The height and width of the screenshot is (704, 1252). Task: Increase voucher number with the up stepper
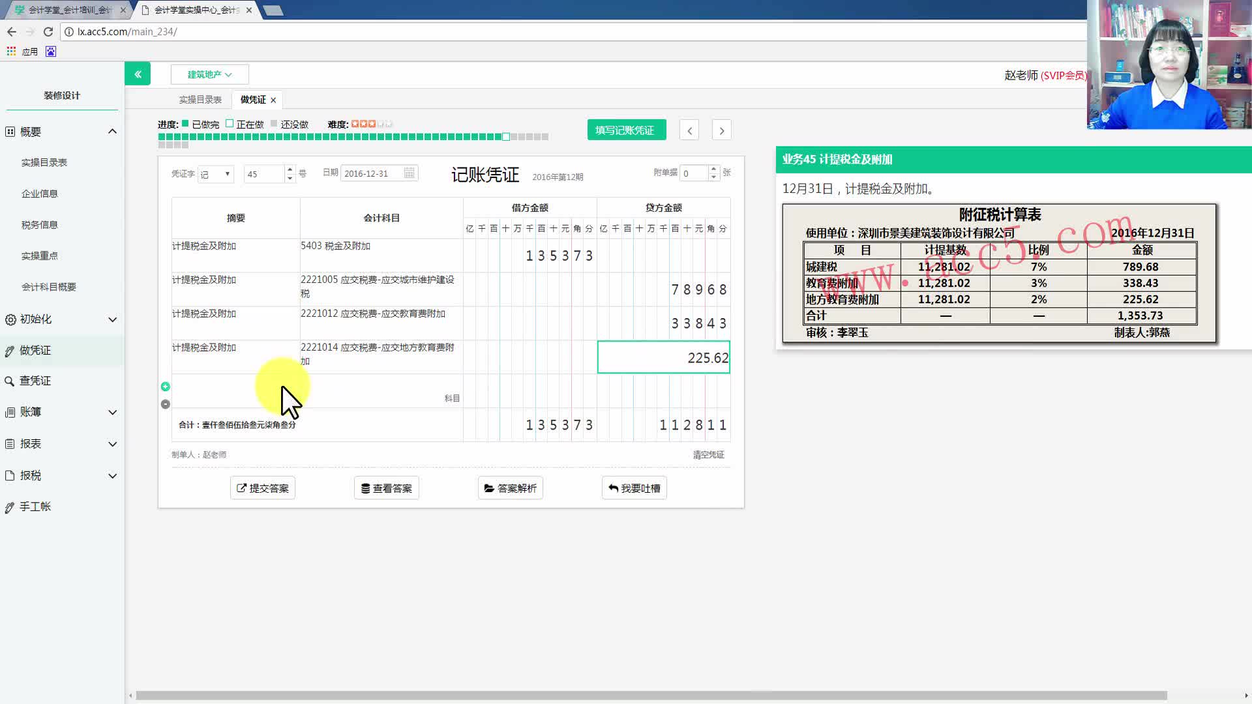click(x=289, y=169)
